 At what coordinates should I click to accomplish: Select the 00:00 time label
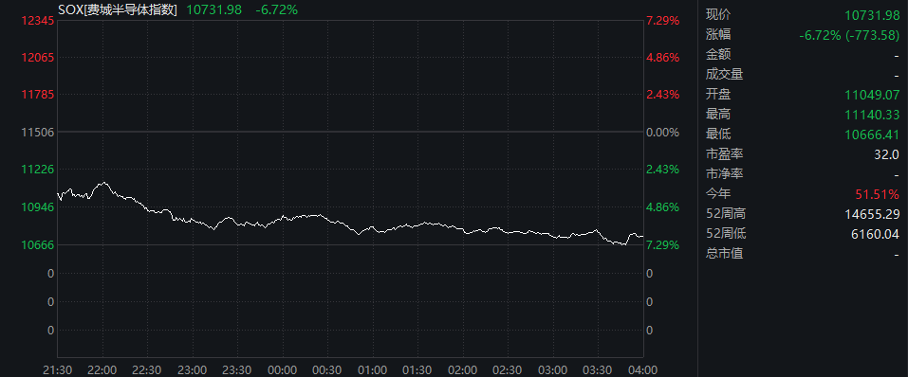pos(282,370)
